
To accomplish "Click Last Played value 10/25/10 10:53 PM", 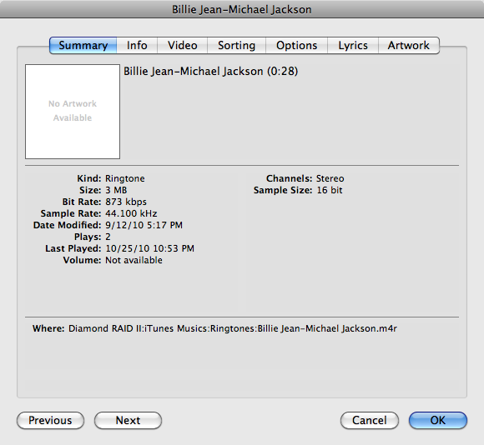I will [149, 248].
